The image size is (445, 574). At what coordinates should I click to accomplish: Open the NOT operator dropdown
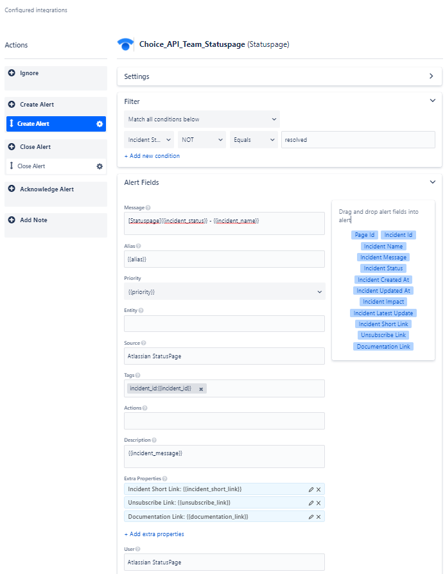coord(202,140)
